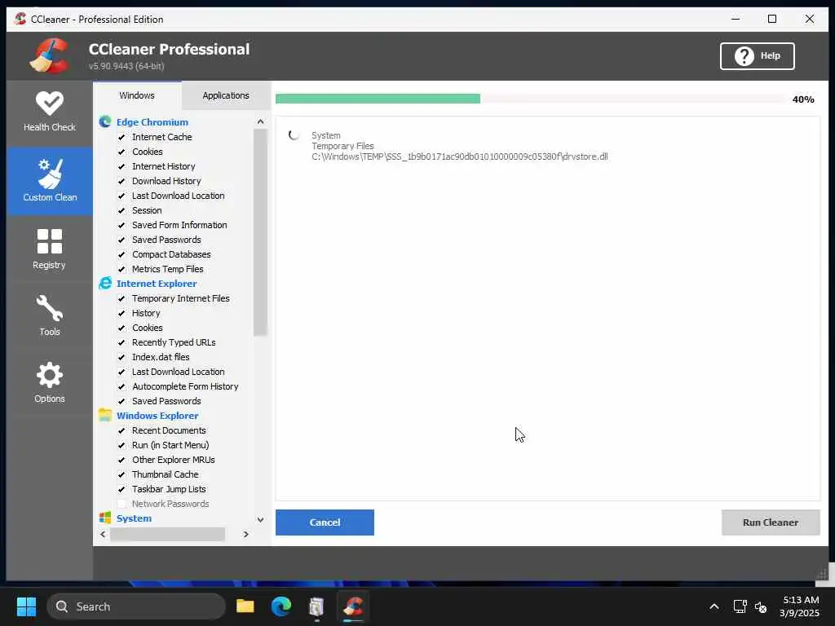The width and height of the screenshot is (835, 626).
Task: Toggle Other Explorer MRUs checkbox
Action: coord(121,460)
